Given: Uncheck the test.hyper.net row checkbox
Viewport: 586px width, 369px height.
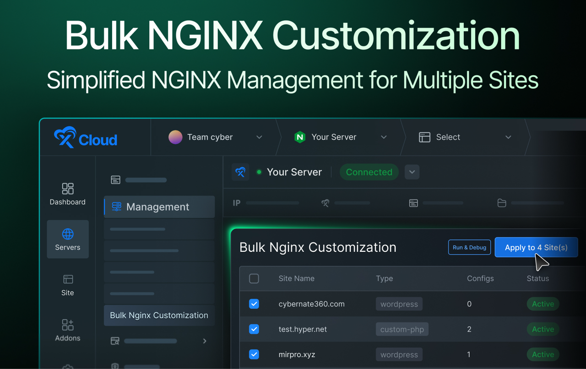Looking at the screenshot, I should pyautogui.click(x=254, y=329).
